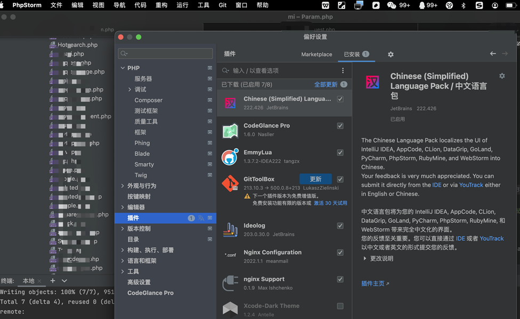Click the project icon next to Composer row
The height and width of the screenshot is (319, 520).
coord(210,100)
